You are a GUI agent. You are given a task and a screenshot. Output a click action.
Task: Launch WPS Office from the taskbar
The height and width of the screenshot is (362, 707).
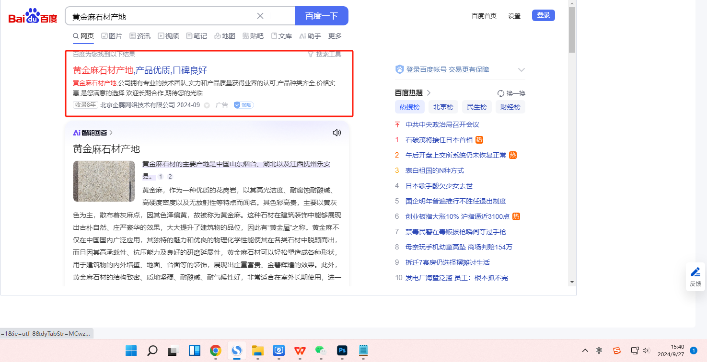pyautogui.click(x=300, y=351)
